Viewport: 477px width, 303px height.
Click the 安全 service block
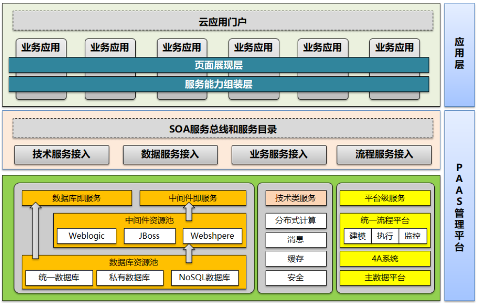(x=296, y=278)
